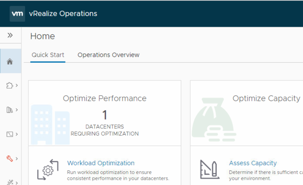303x185 pixels.
Task: Expand the sidebar with the double-chevron arrows
Action: coord(10,35)
